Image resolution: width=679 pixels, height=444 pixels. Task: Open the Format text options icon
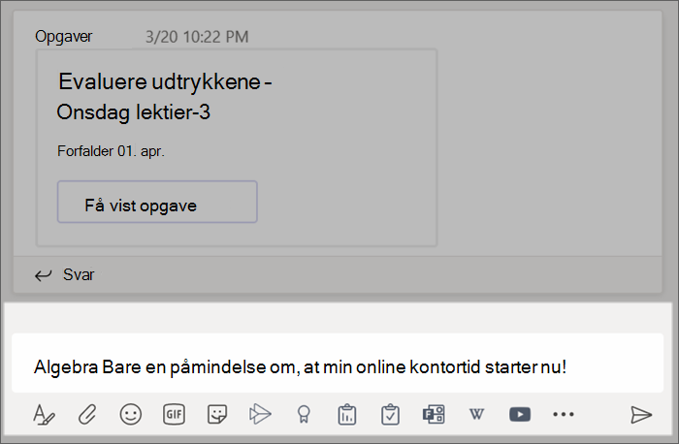pos(44,415)
